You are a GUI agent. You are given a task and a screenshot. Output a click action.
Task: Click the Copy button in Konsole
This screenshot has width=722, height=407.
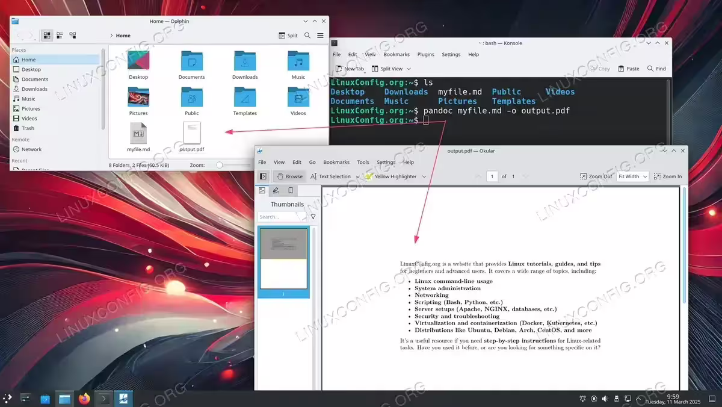(600, 69)
